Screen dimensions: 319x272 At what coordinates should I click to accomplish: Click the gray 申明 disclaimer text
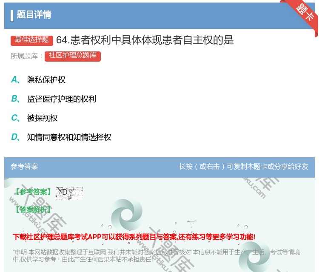coord(156,256)
